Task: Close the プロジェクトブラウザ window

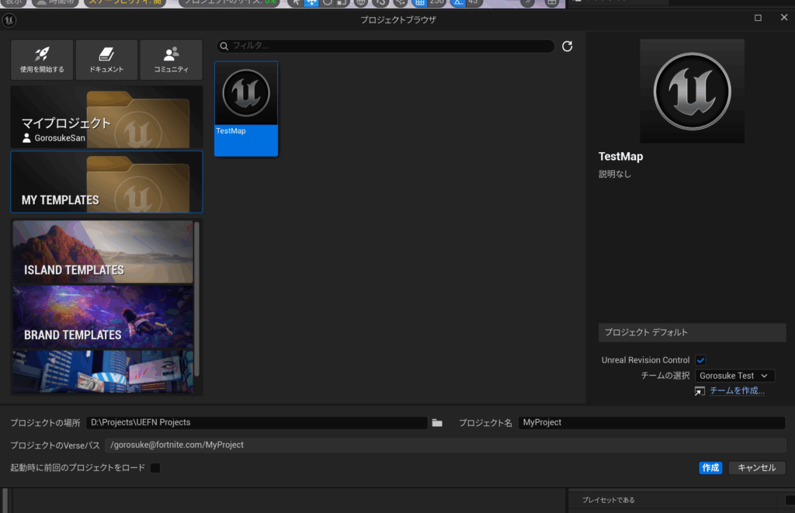Action: click(x=784, y=18)
